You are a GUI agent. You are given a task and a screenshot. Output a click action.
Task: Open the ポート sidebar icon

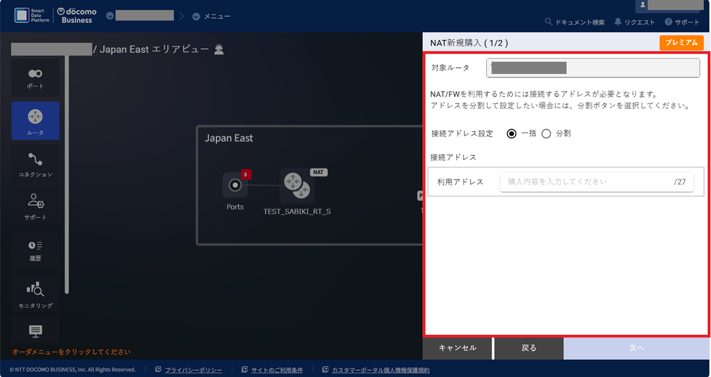tap(35, 78)
